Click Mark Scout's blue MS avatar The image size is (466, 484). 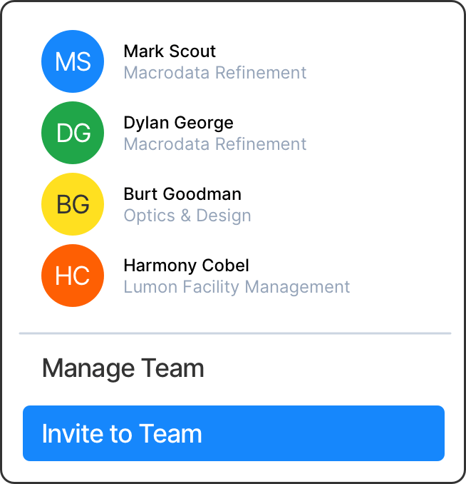[x=73, y=61]
